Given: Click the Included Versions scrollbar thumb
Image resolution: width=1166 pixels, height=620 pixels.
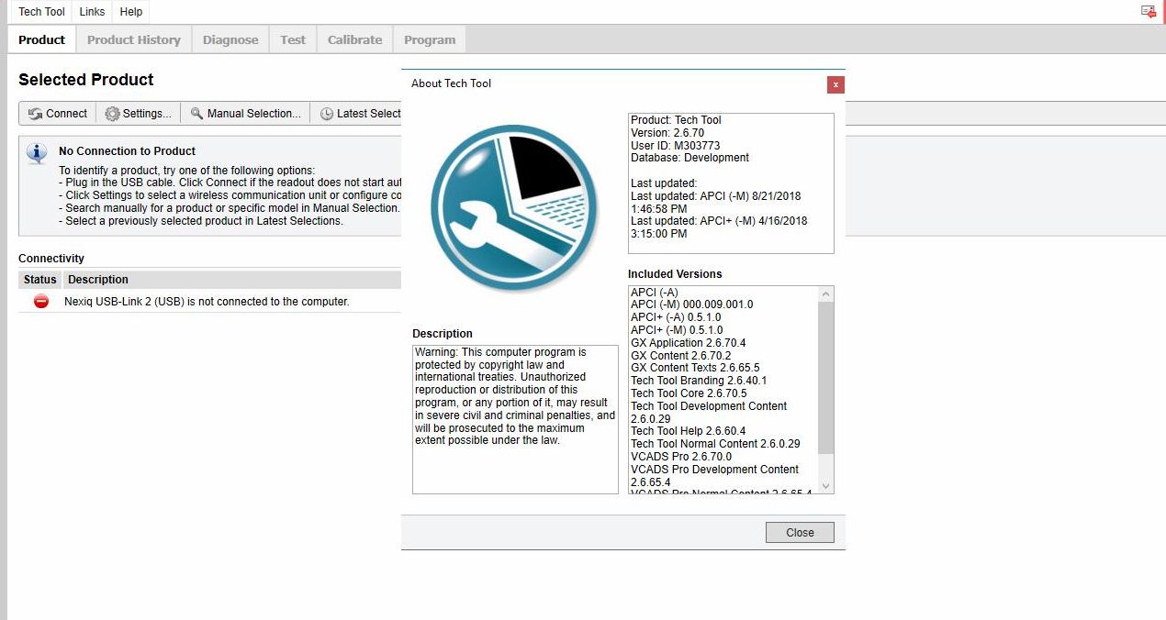Looking at the screenshot, I should [825, 378].
